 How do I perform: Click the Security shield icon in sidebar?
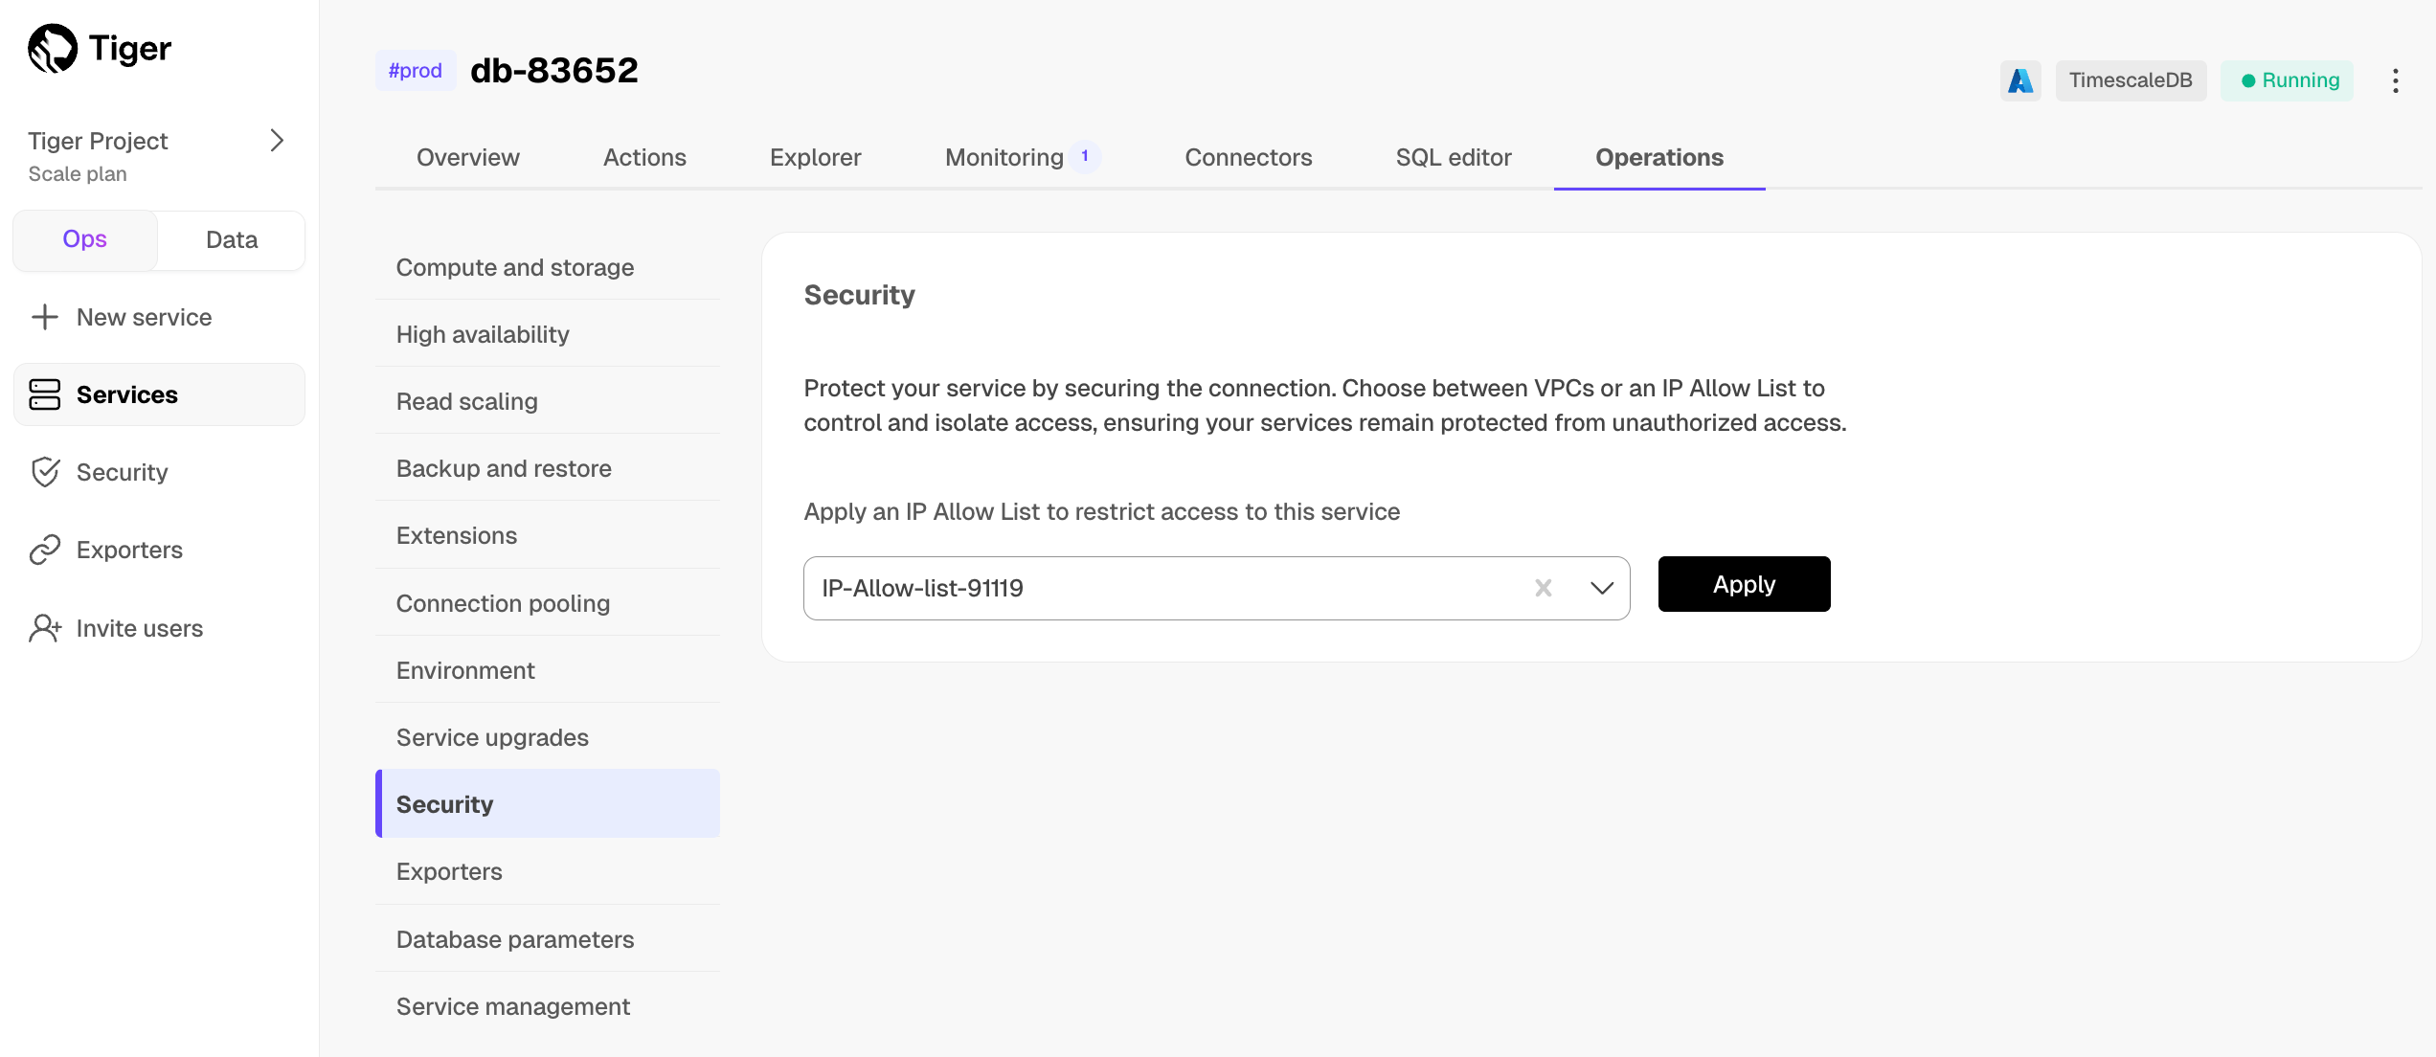pyautogui.click(x=45, y=472)
